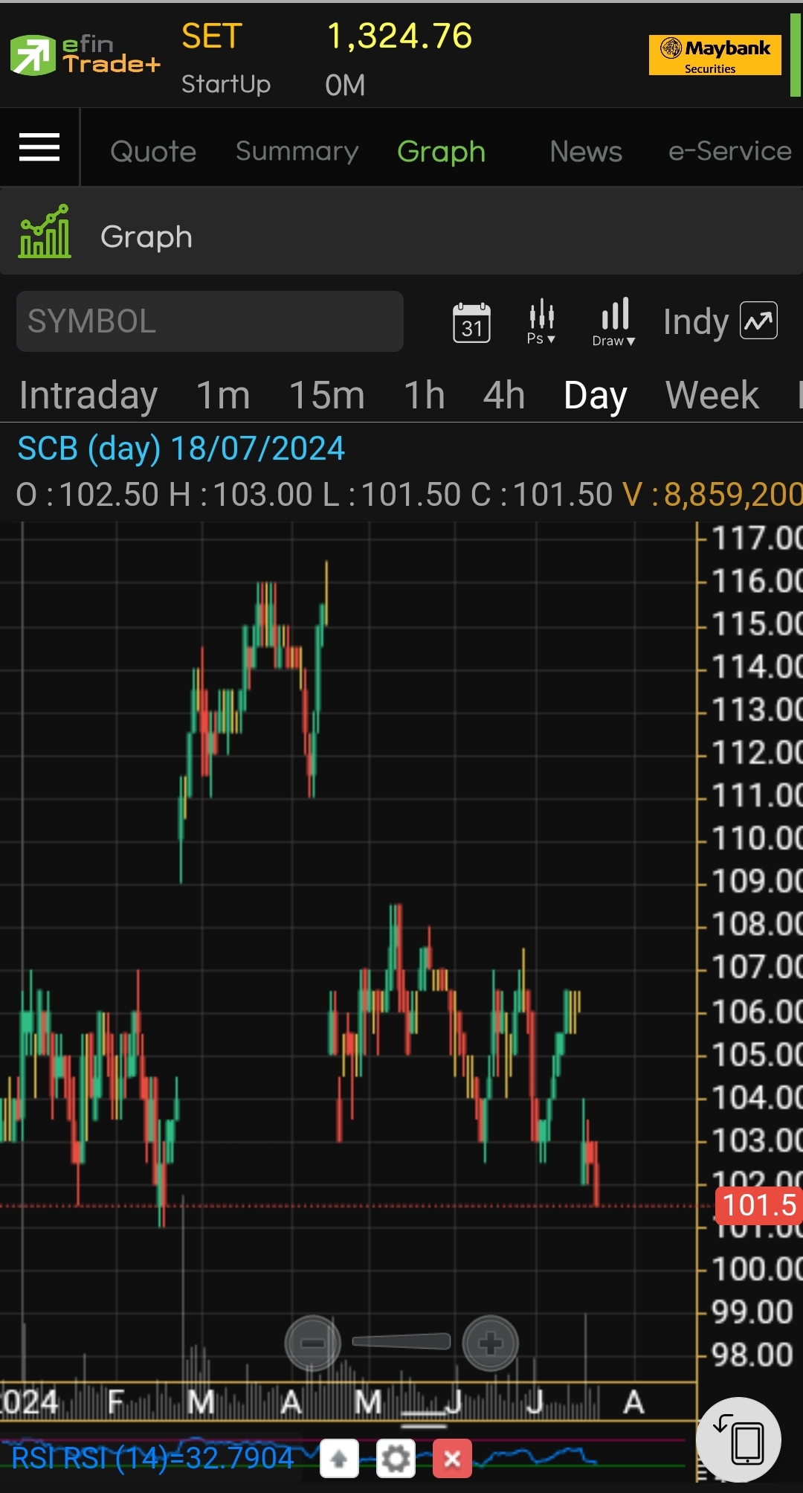
Task: Select the Week timeframe
Action: (x=712, y=395)
